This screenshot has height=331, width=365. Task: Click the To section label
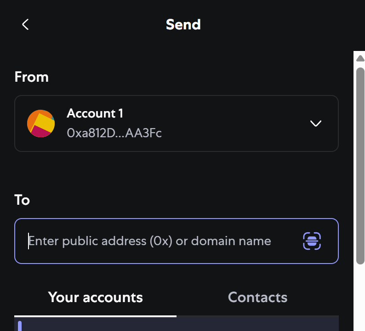point(22,200)
